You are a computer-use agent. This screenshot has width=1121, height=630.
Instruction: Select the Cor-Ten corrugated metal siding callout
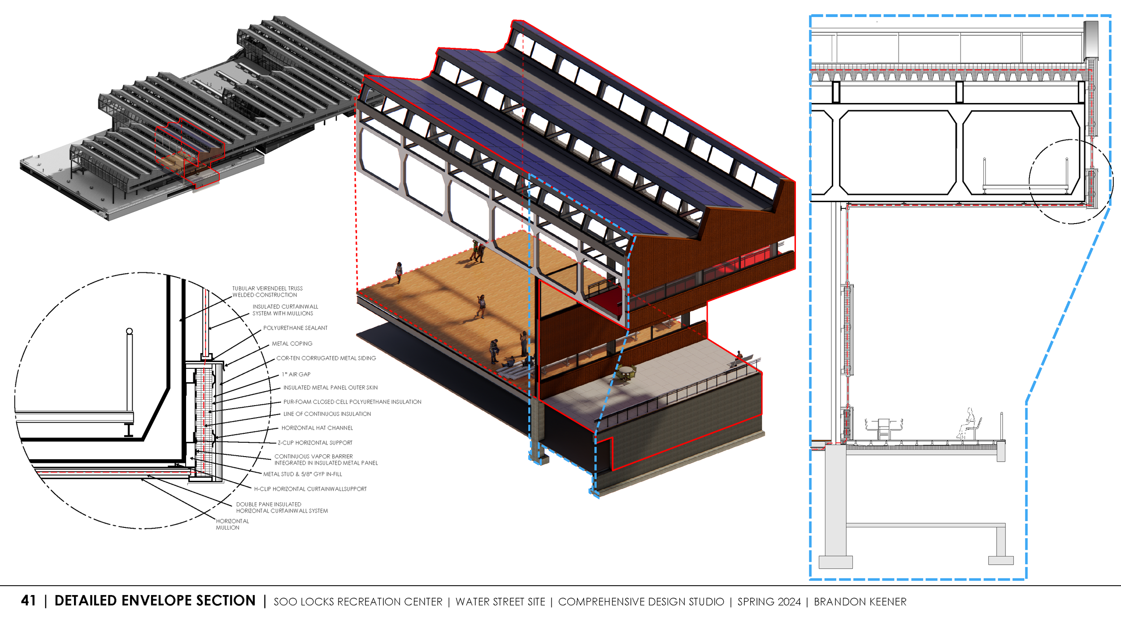pos(327,358)
